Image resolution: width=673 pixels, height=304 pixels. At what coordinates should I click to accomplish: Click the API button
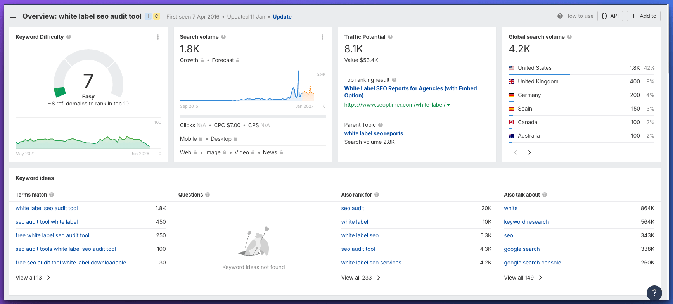click(610, 16)
